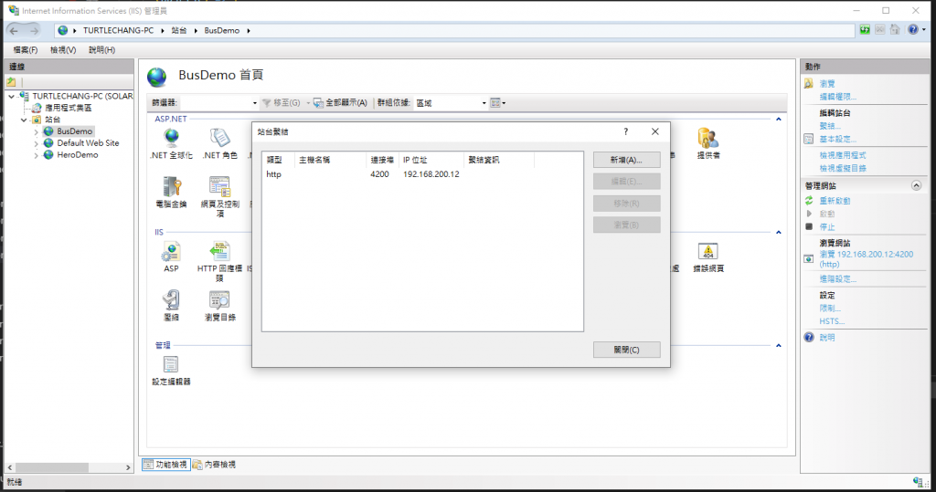Select 應用程式集區 in the connections tree

68,108
